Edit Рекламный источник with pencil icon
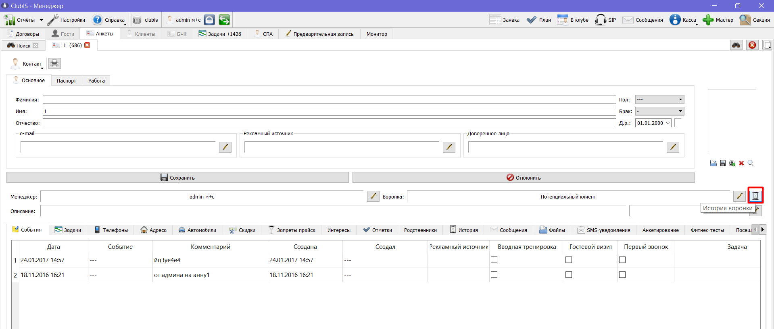774x329 pixels. (x=449, y=147)
